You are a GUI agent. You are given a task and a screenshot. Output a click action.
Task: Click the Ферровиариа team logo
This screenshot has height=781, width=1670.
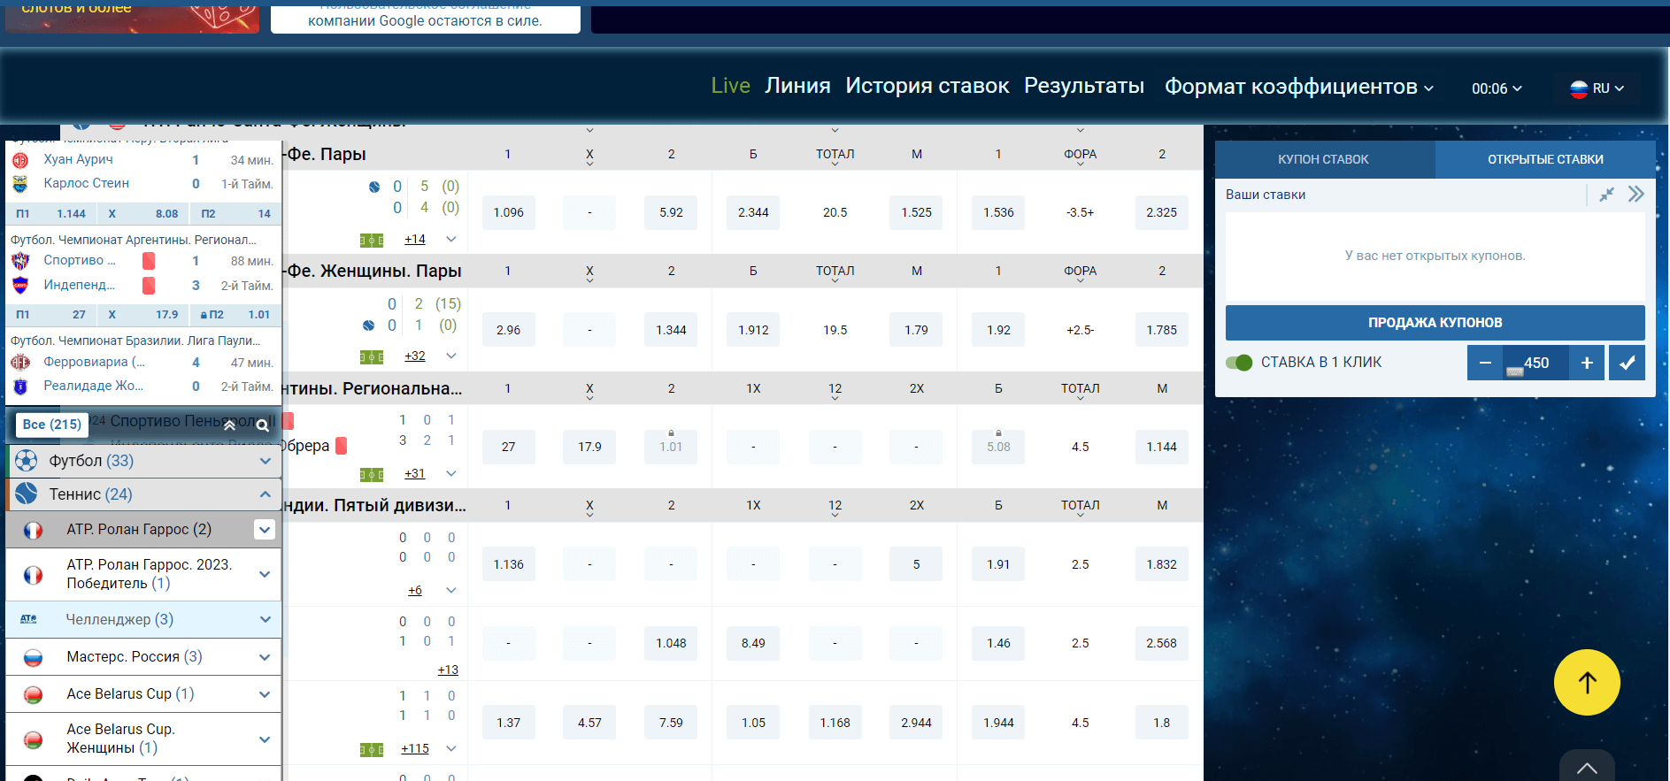[x=20, y=362]
